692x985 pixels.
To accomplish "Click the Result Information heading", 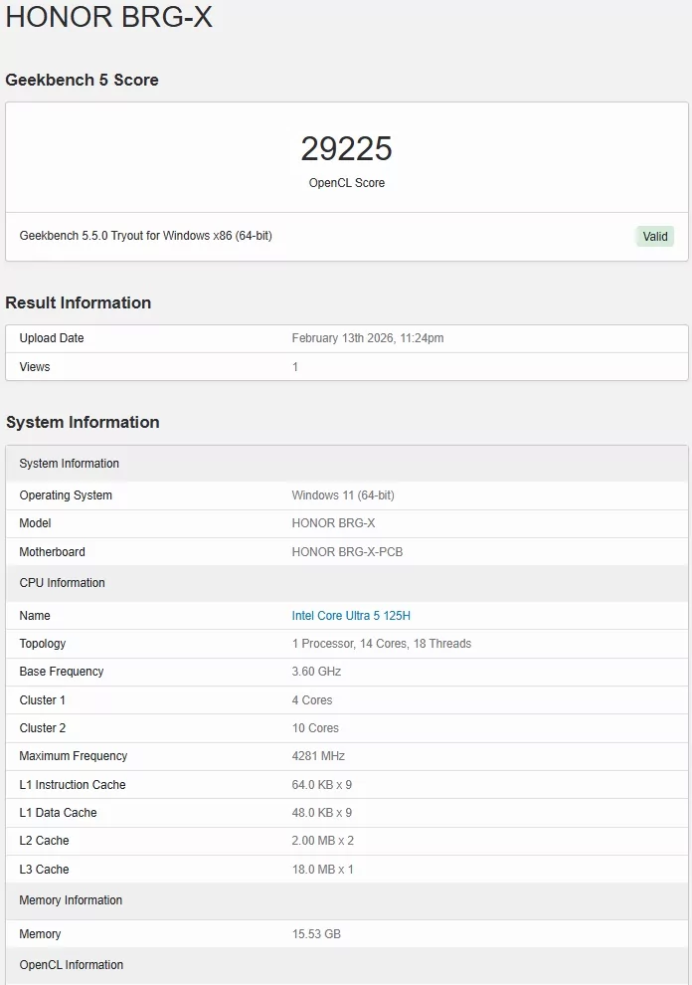I will [79, 303].
